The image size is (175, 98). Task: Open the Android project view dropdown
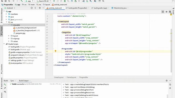pos(10,8)
